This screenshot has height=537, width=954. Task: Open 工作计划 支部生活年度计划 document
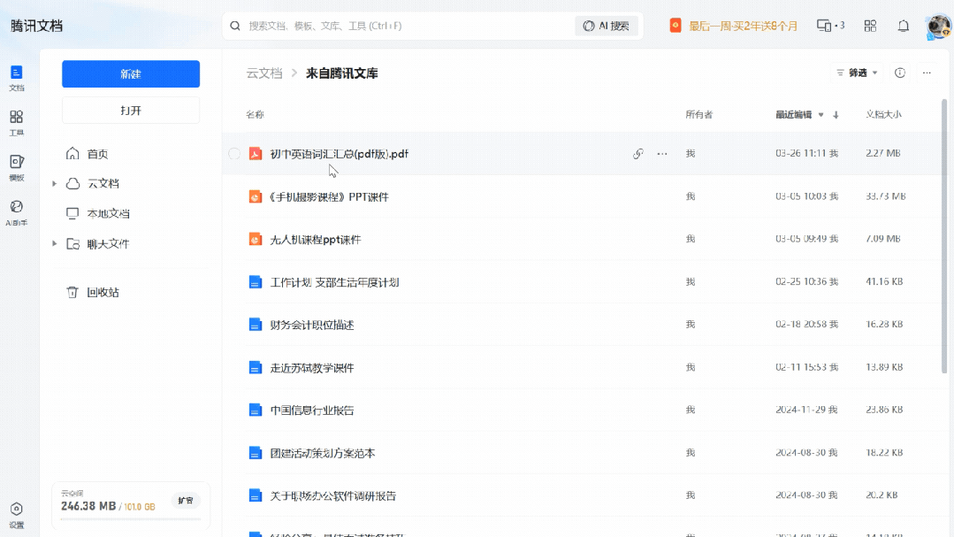[x=334, y=282]
